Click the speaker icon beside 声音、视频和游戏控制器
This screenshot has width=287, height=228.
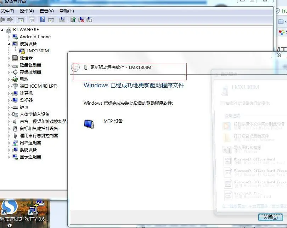[15, 122]
